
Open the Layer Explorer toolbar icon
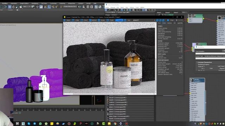(x=92, y=7)
